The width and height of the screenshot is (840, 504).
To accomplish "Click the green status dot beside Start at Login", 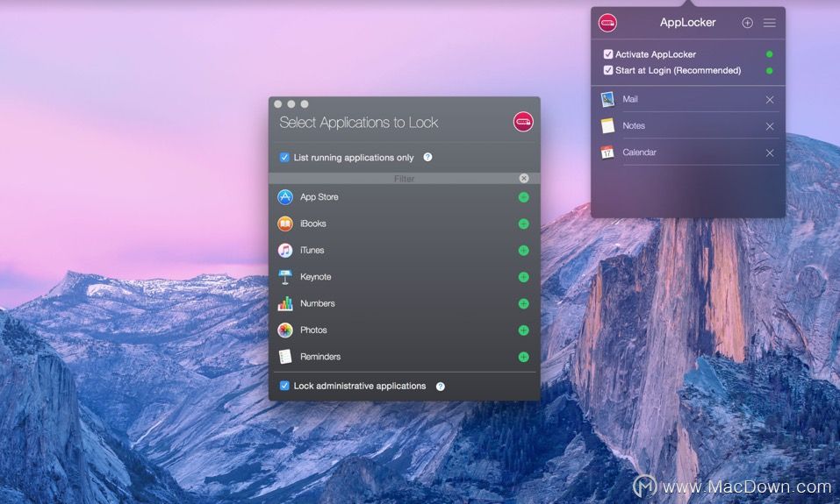I will click(769, 71).
